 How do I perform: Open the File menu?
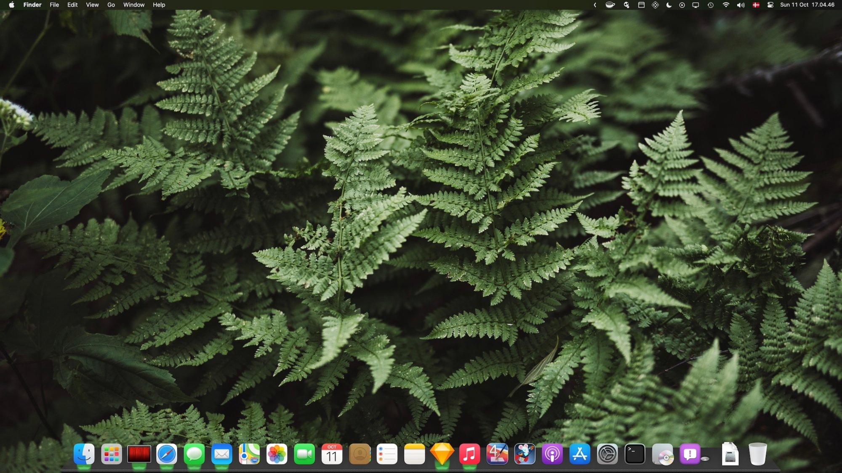(x=54, y=5)
